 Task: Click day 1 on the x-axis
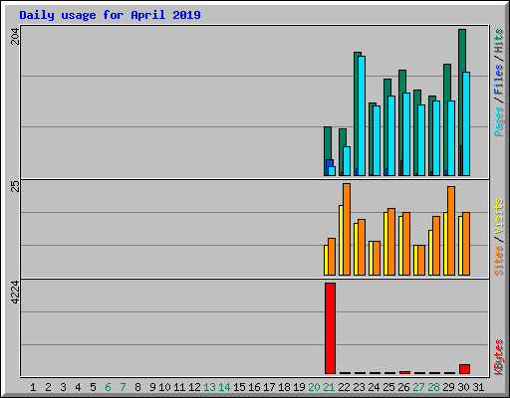point(33,387)
